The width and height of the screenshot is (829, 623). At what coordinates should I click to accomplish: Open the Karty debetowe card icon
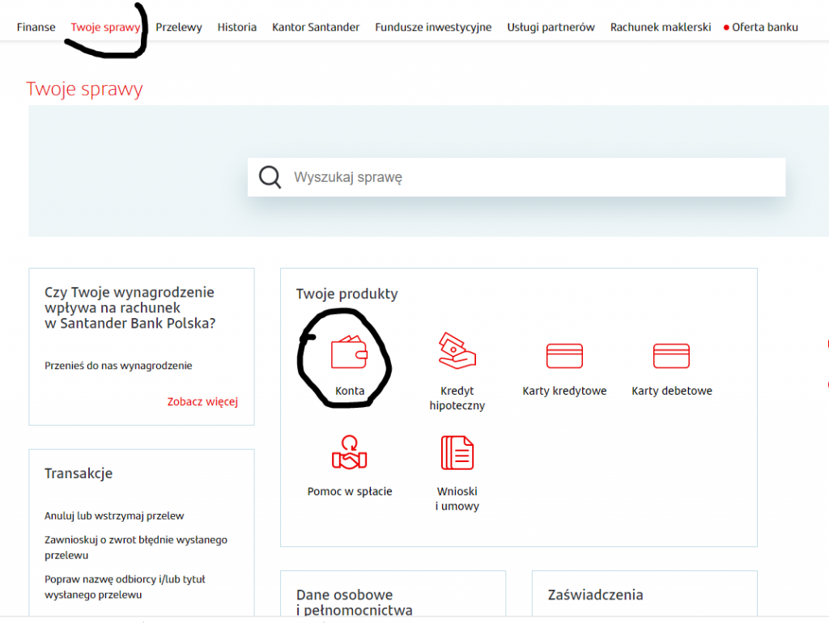[x=671, y=355]
